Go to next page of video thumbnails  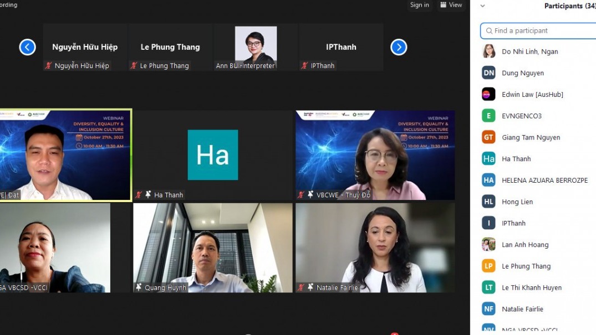pos(399,47)
